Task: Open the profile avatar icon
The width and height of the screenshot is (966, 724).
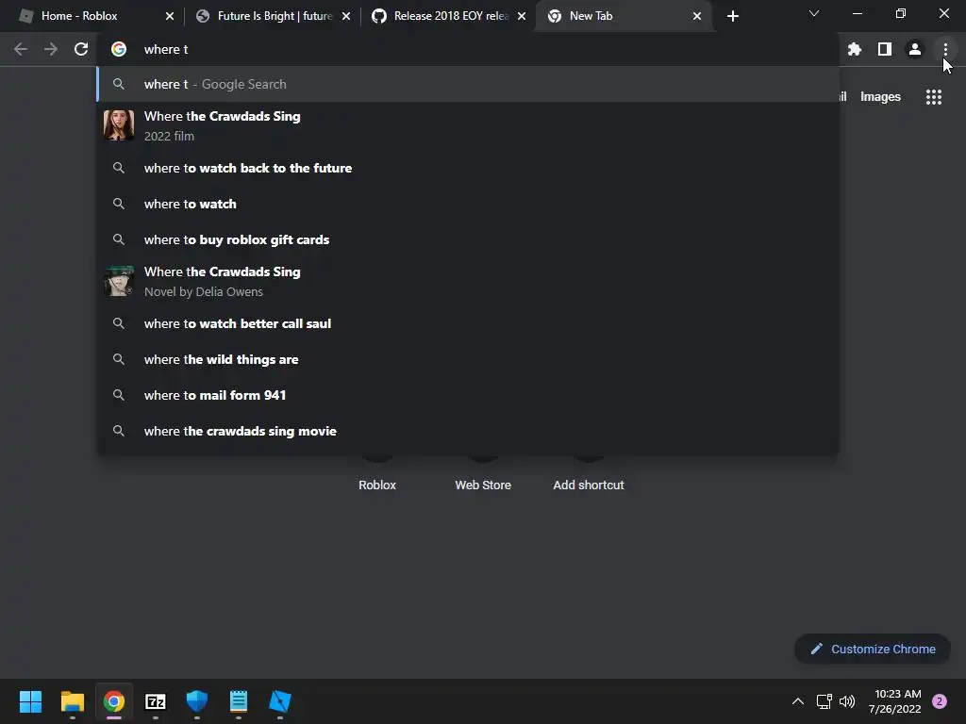Action: pos(915,49)
